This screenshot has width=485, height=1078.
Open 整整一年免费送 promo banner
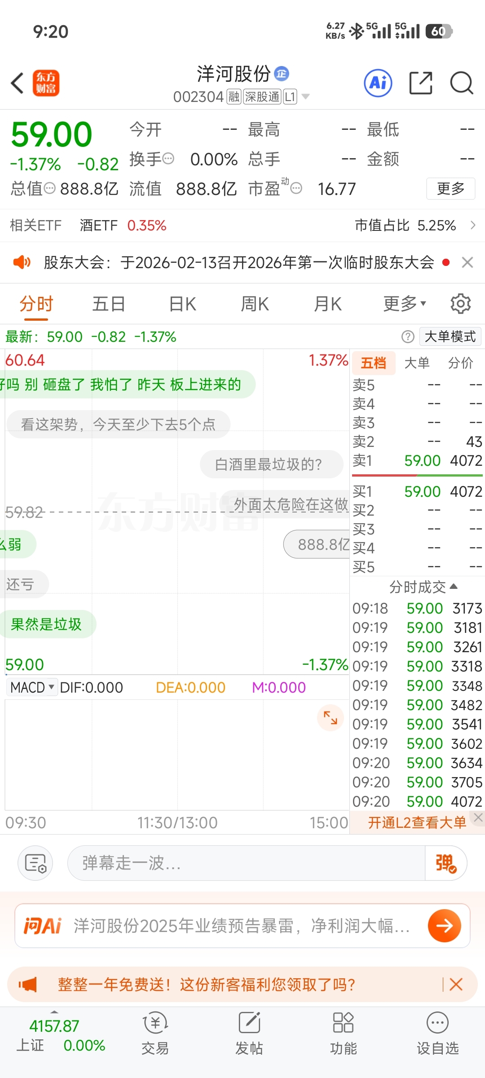click(x=207, y=985)
